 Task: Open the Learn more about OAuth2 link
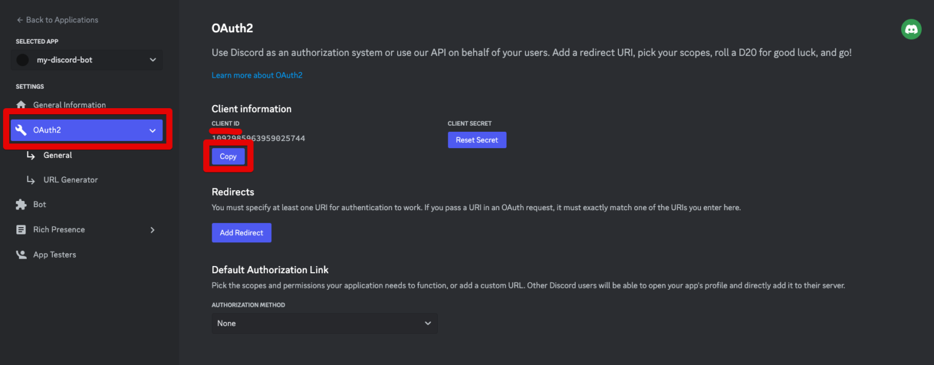coord(257,75)
